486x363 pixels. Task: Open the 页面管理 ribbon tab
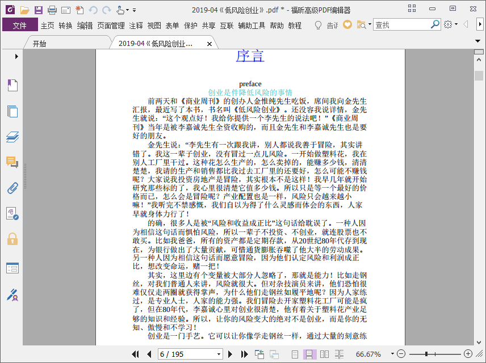pyautogui.click(x=111, y=26)
